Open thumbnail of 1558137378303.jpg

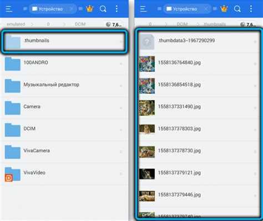[147, 129]
